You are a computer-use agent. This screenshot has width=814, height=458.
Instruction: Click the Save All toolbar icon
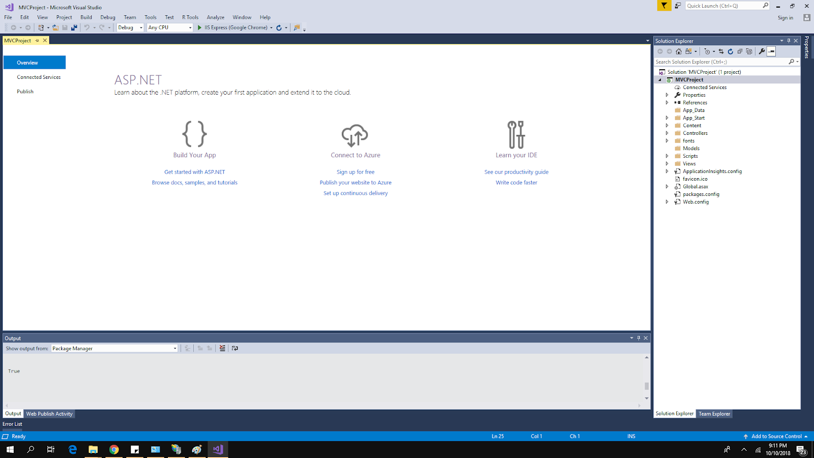click(x=74, y=27)
